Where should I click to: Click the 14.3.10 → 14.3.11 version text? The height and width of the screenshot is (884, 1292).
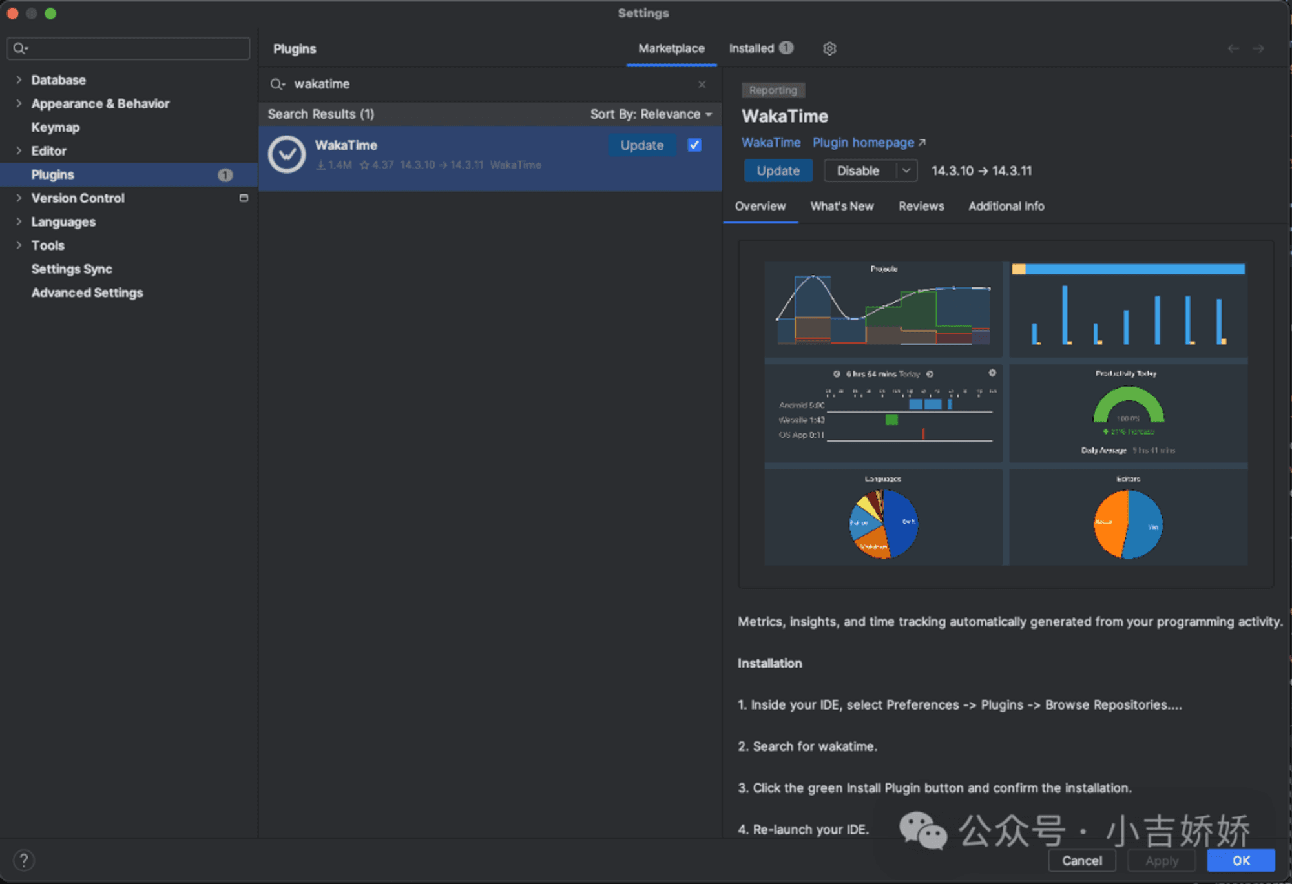pos(981,170)
